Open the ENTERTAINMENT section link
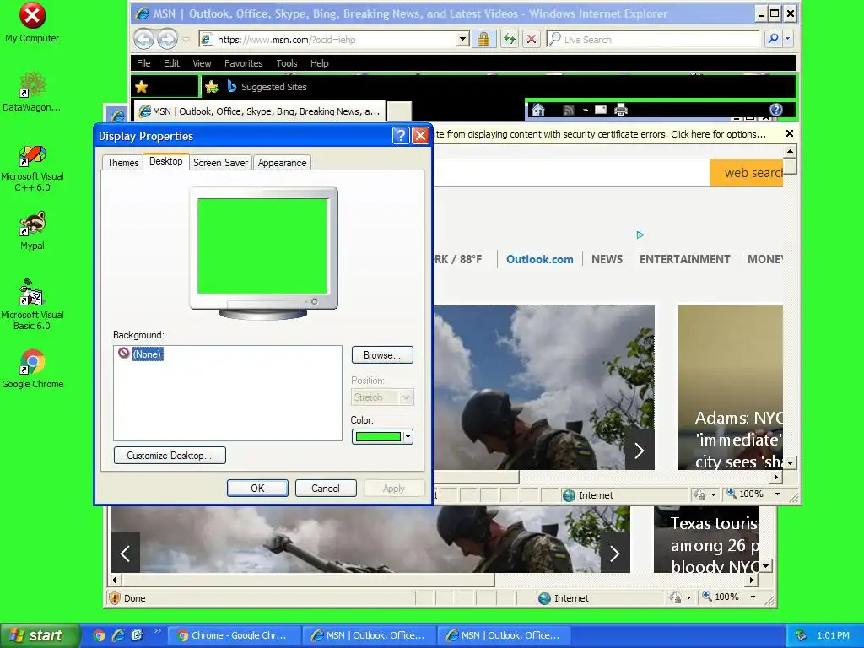 [684, 259]
